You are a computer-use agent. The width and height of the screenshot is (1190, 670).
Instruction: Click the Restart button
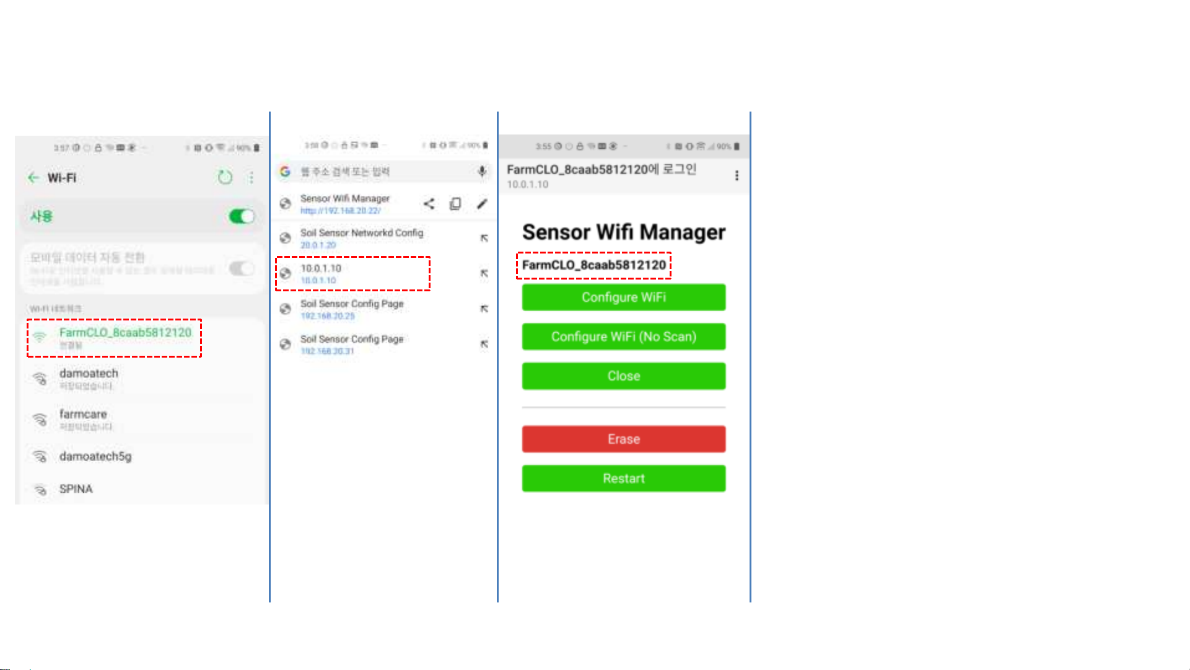pos(624,478)
